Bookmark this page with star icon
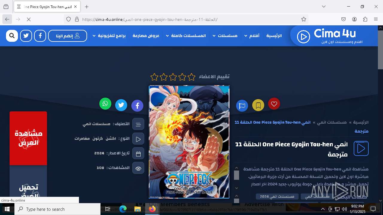Screen dimensions: 383x215 coord(304,19)
